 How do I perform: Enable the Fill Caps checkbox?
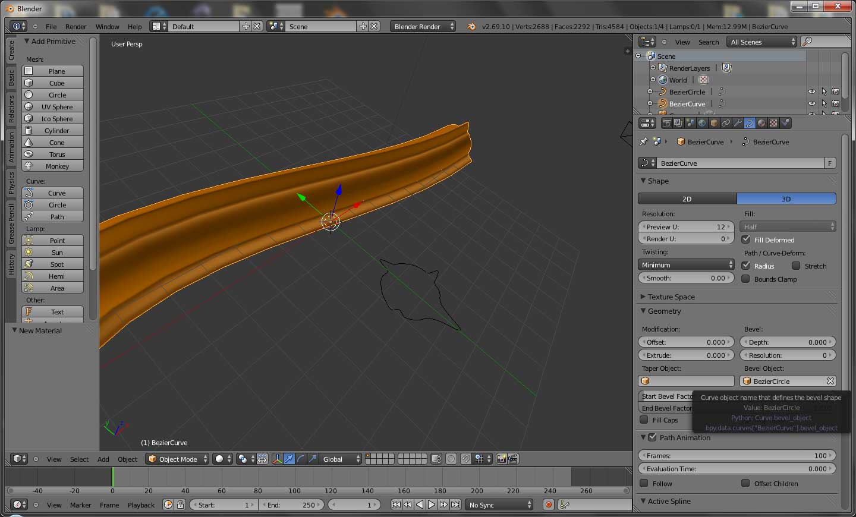[644, 420]
